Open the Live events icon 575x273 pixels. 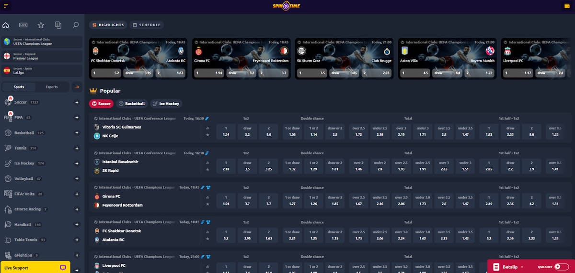tap(23, 25)
